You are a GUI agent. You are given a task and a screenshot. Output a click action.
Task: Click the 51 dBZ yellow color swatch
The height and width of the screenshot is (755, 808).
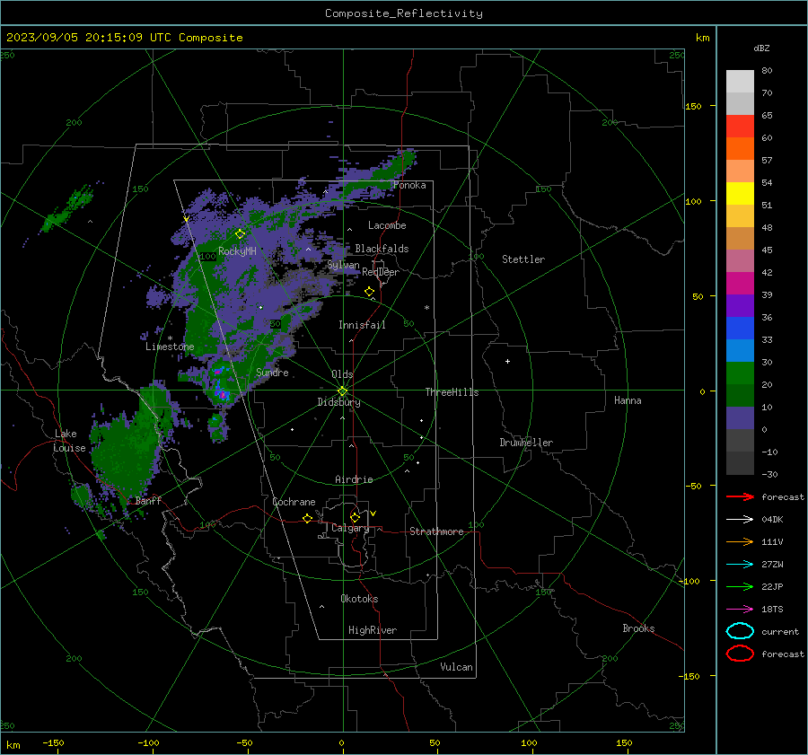tap(740, 193)
